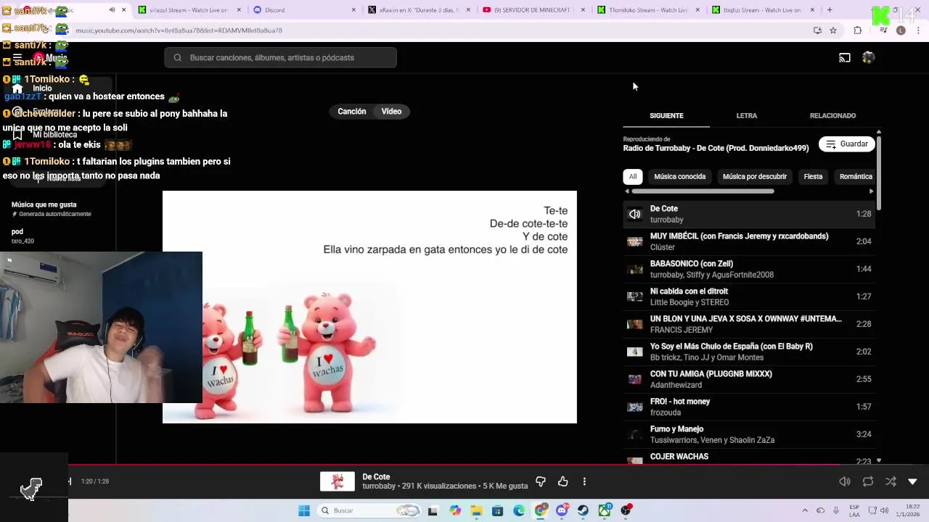
Task: Switch to Video mode
Action: click(391, 112)
